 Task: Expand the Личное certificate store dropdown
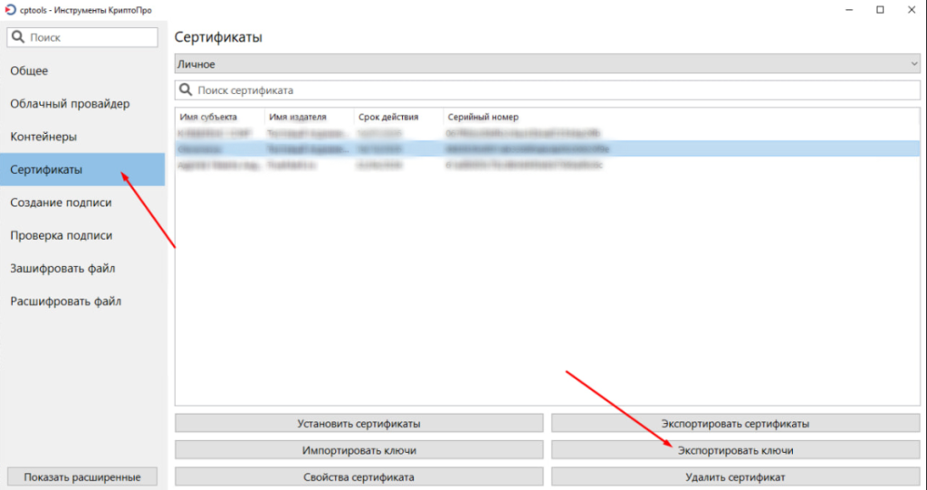pos(913,64)
